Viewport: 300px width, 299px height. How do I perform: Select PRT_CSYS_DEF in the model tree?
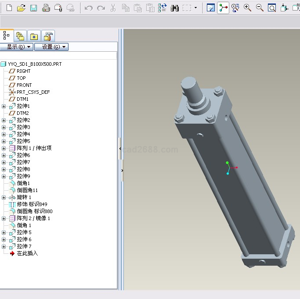33,92
